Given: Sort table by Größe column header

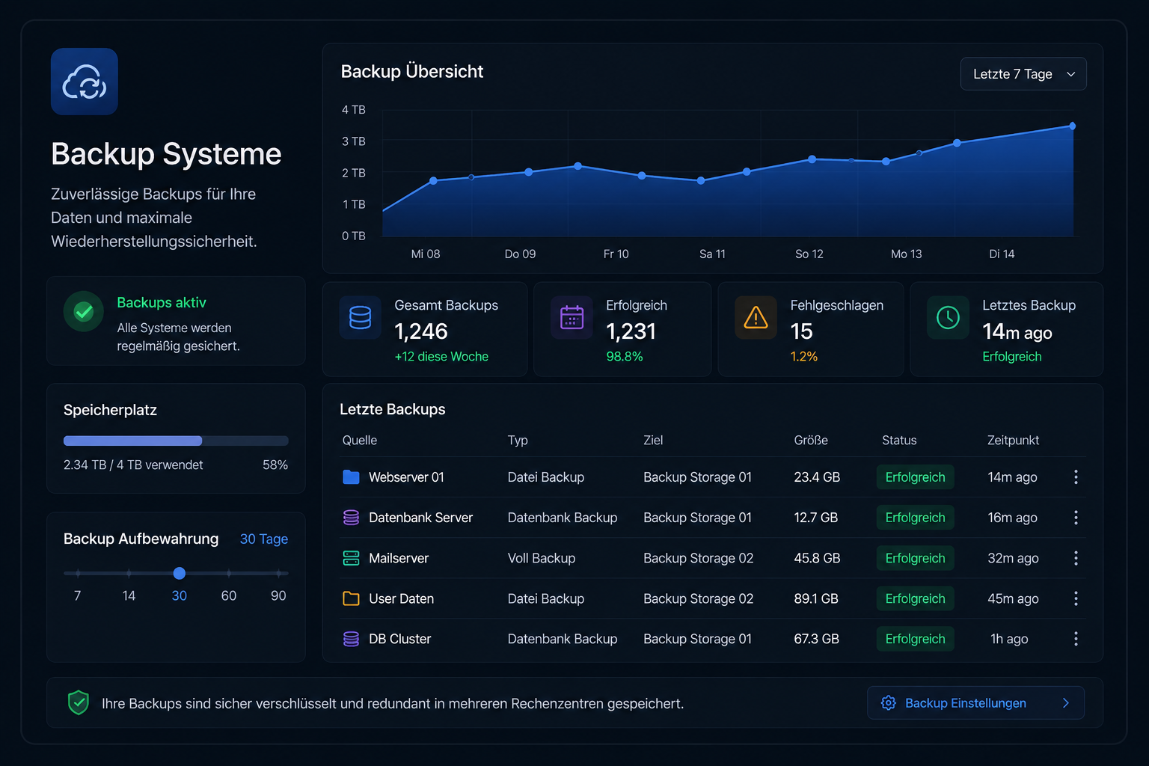Looking at the screenshot, I should (811, 441).
